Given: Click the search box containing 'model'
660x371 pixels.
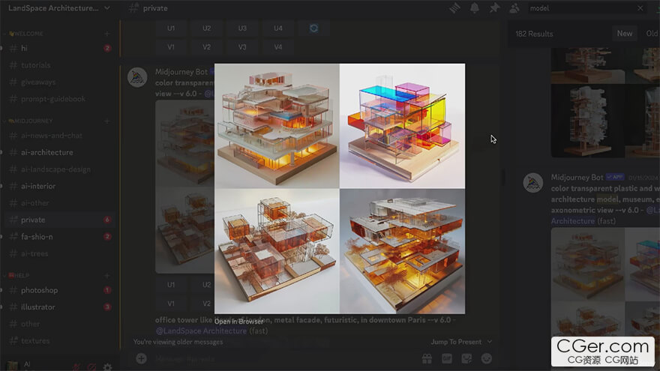Looking at the screenshot, I should 587,8.
